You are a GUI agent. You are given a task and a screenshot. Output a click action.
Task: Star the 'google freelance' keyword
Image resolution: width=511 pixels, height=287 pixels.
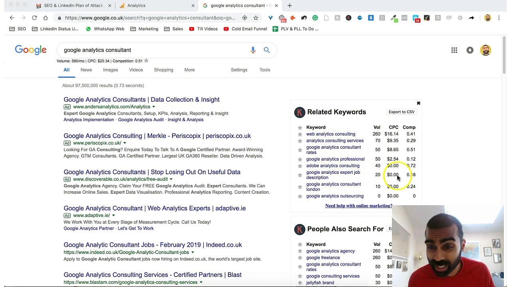[300, 258]
